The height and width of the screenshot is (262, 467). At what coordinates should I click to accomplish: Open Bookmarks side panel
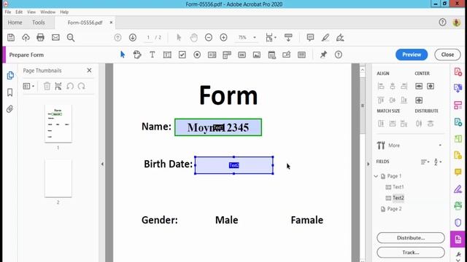tap(9, 92)
